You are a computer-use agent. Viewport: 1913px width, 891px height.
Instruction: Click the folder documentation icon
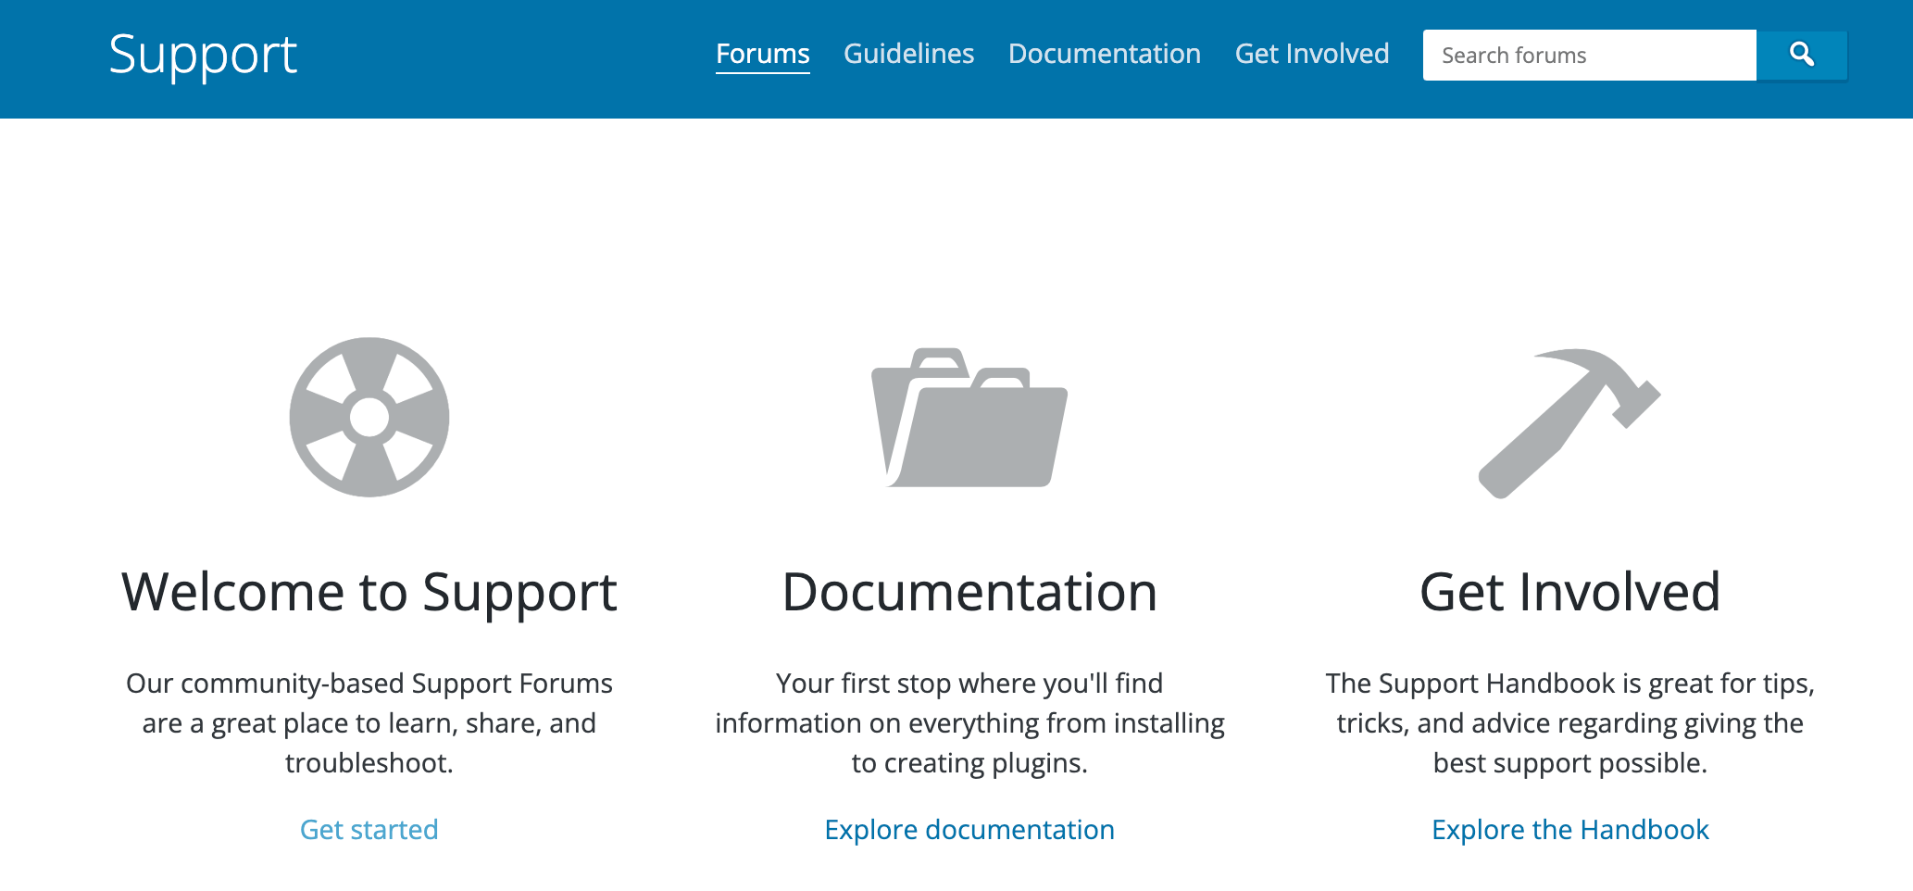coord(969,418)
